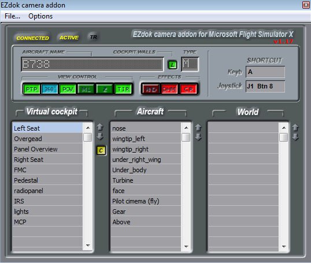Toggle the green cockpit walls L button

click(173, 65)
